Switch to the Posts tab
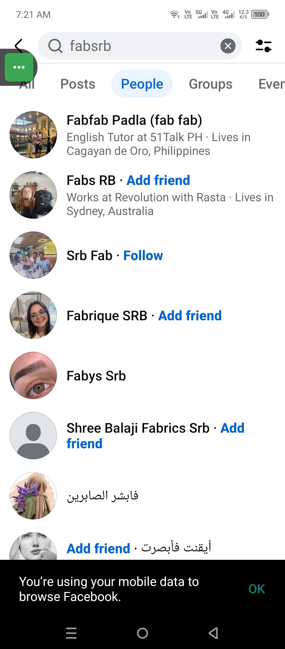 [x=78, y=84]
